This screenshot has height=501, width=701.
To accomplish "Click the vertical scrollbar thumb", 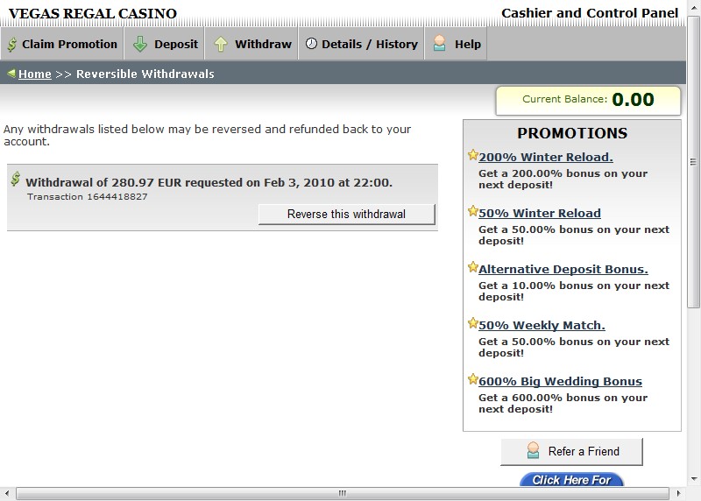I will pyautogui.click(x=693, y=162).
